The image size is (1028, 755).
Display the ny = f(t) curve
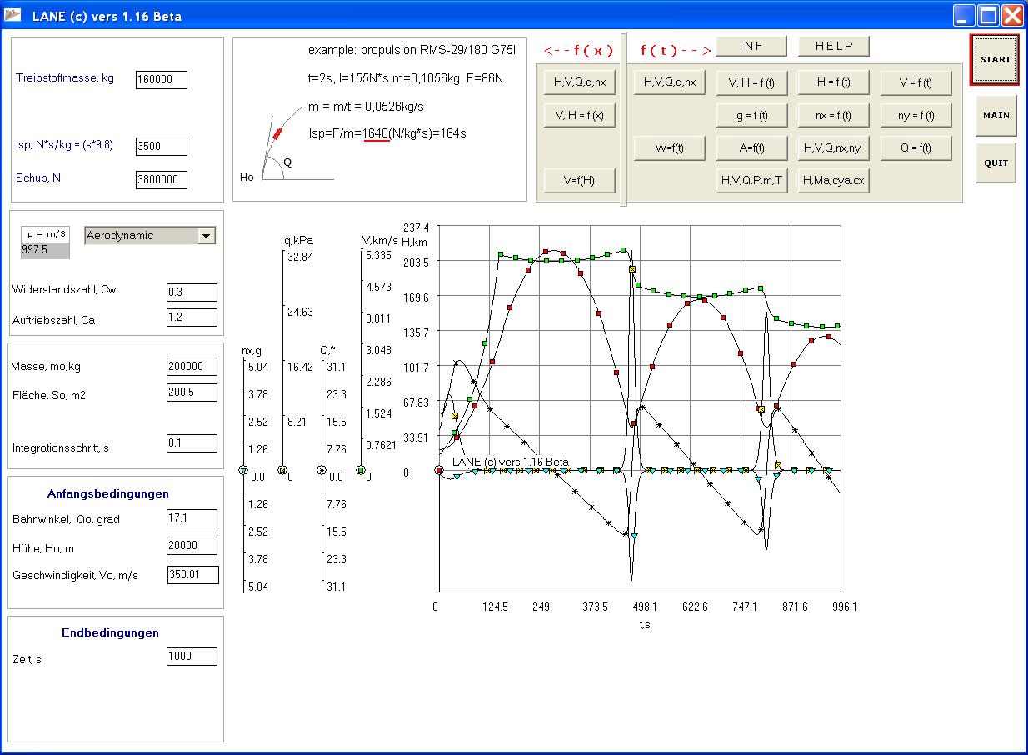point(916,116)
